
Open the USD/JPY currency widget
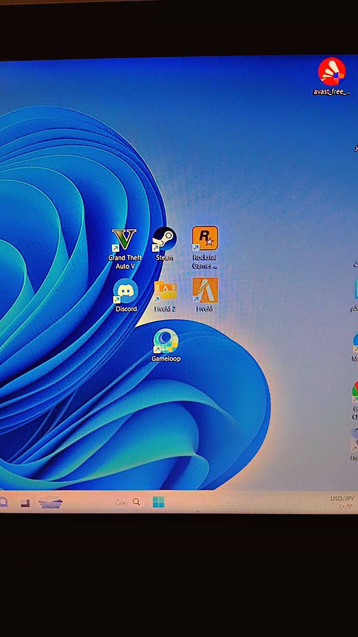pos(342,502)
